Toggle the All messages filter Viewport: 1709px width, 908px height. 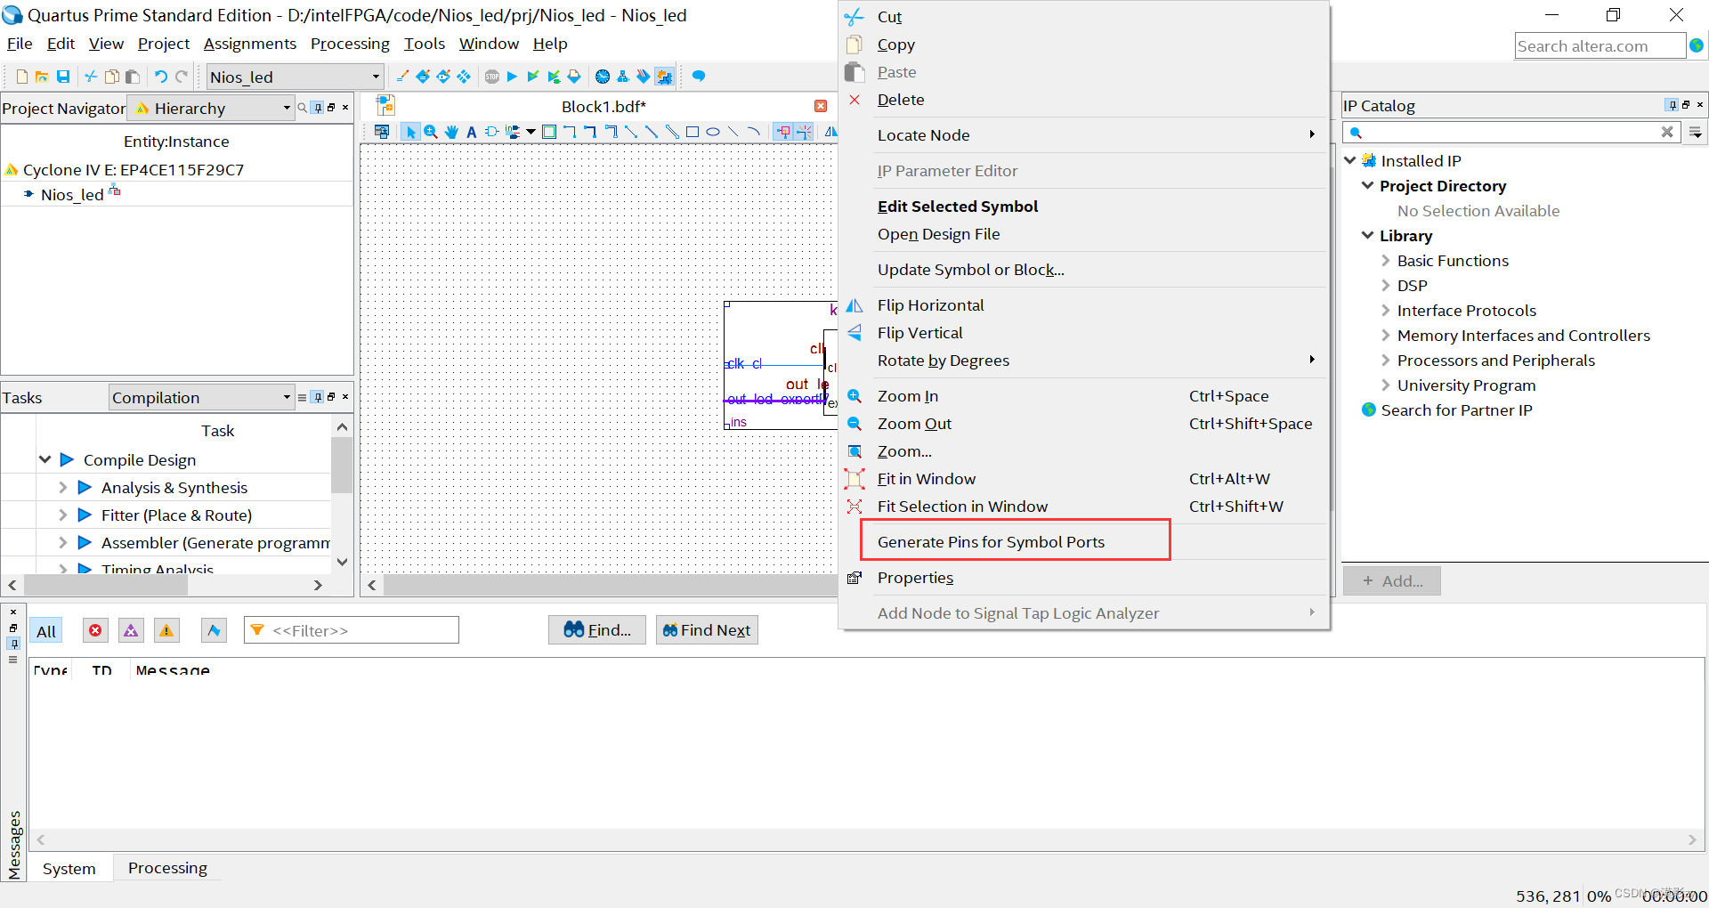pos(46,631)
